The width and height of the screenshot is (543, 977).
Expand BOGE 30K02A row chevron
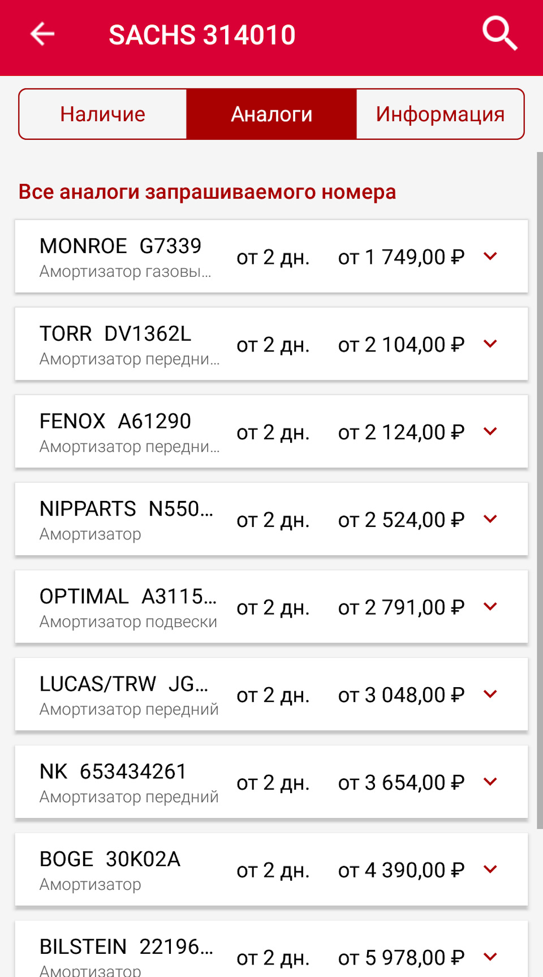pyautogui.click(x=490, y=869)
